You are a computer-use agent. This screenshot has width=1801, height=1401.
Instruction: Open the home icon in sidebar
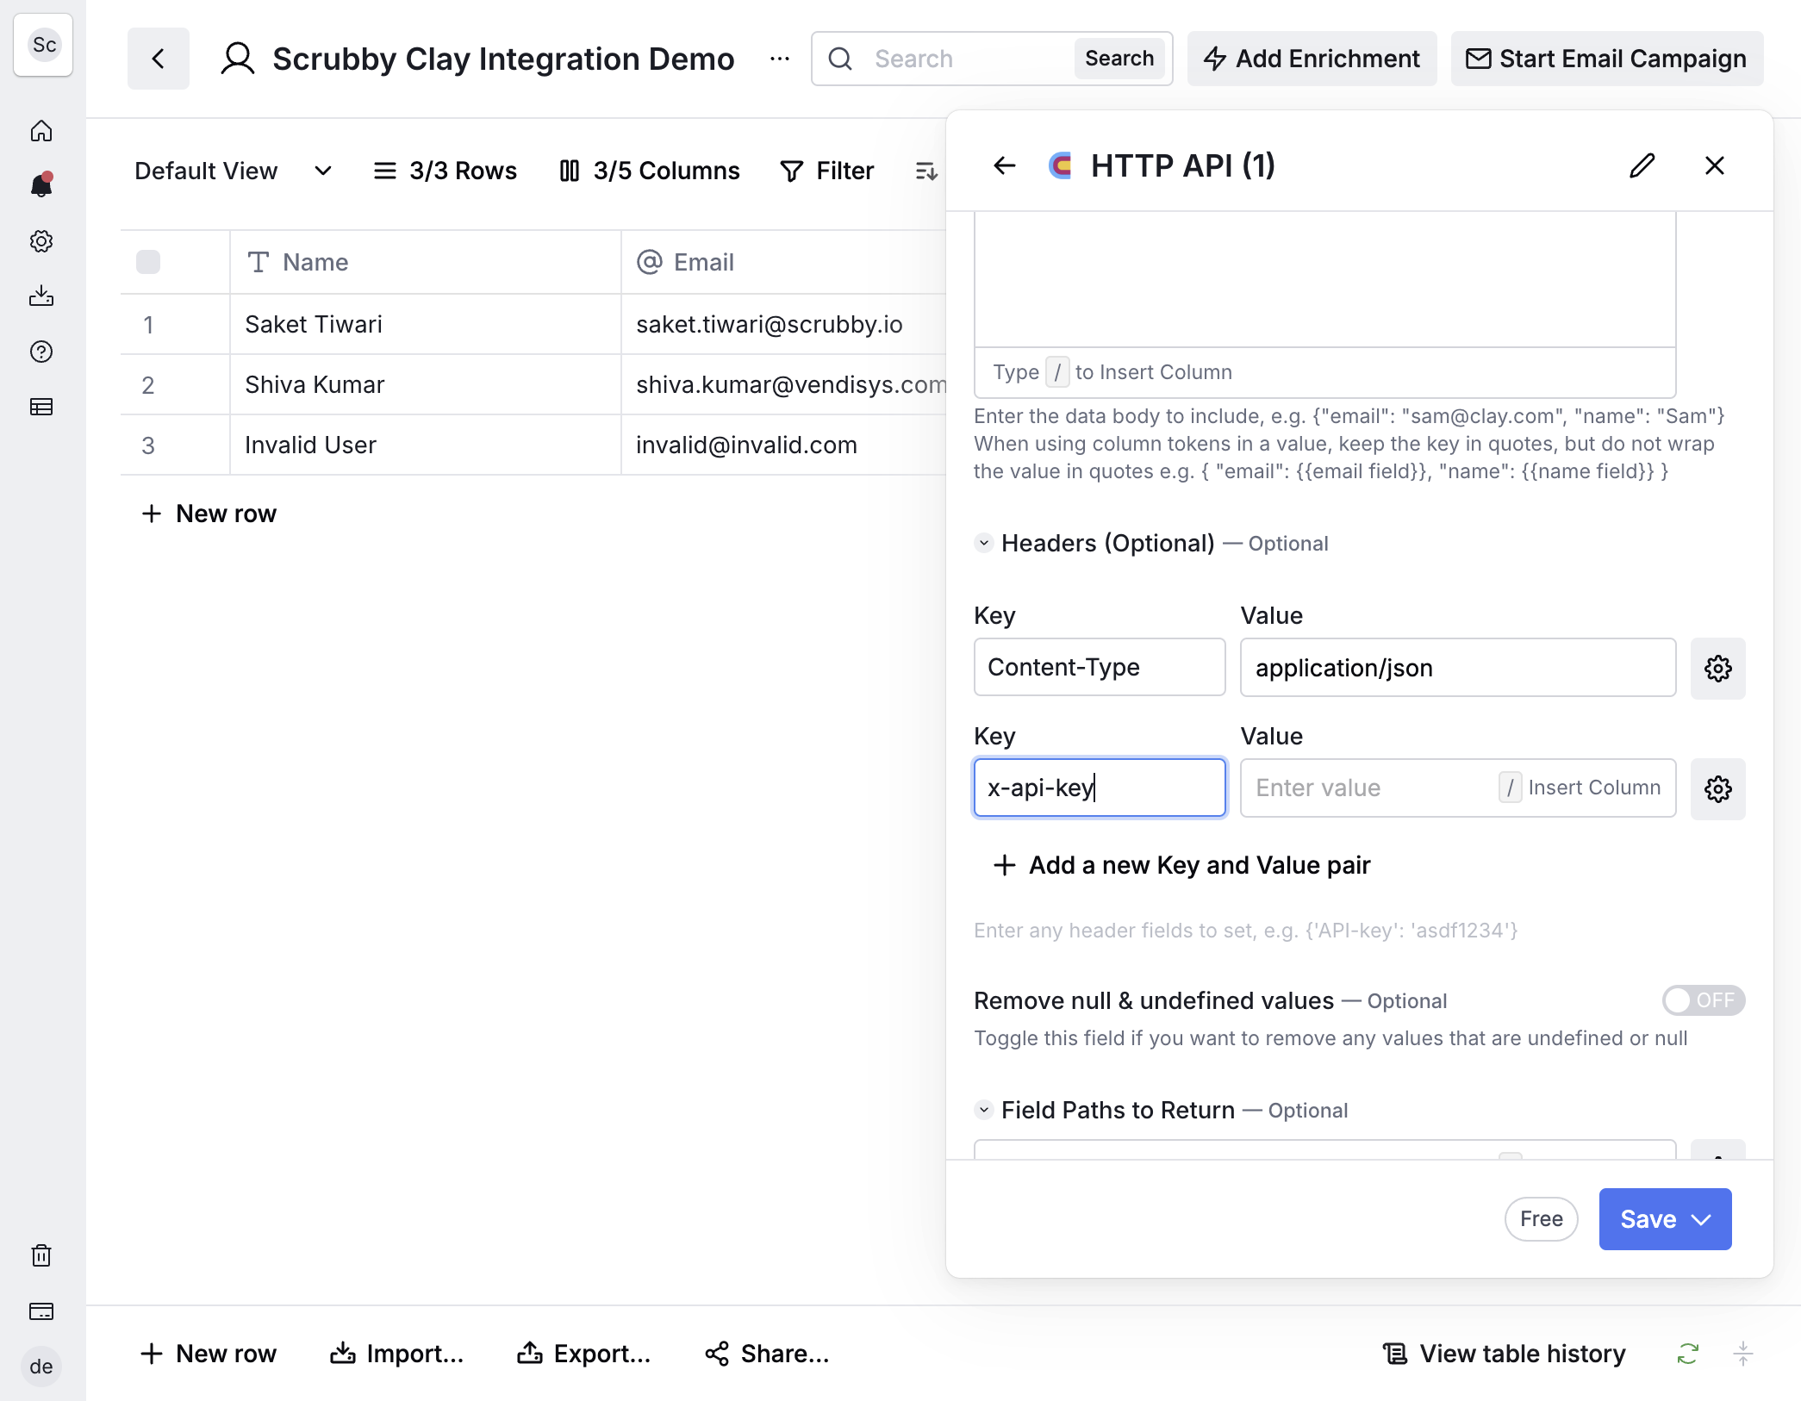(41, 131)
